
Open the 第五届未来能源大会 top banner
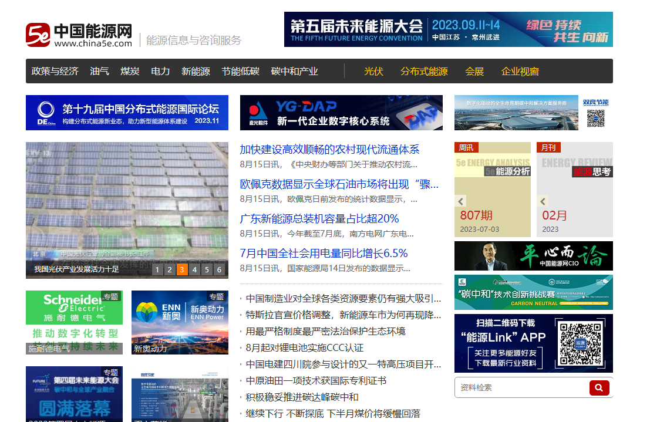point(449,29)
